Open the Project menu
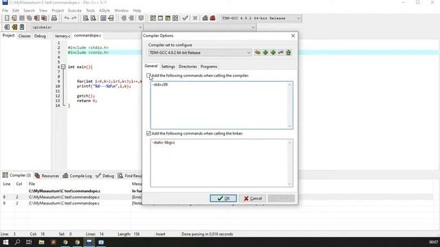The image size is (440, 247). point(58,10)
